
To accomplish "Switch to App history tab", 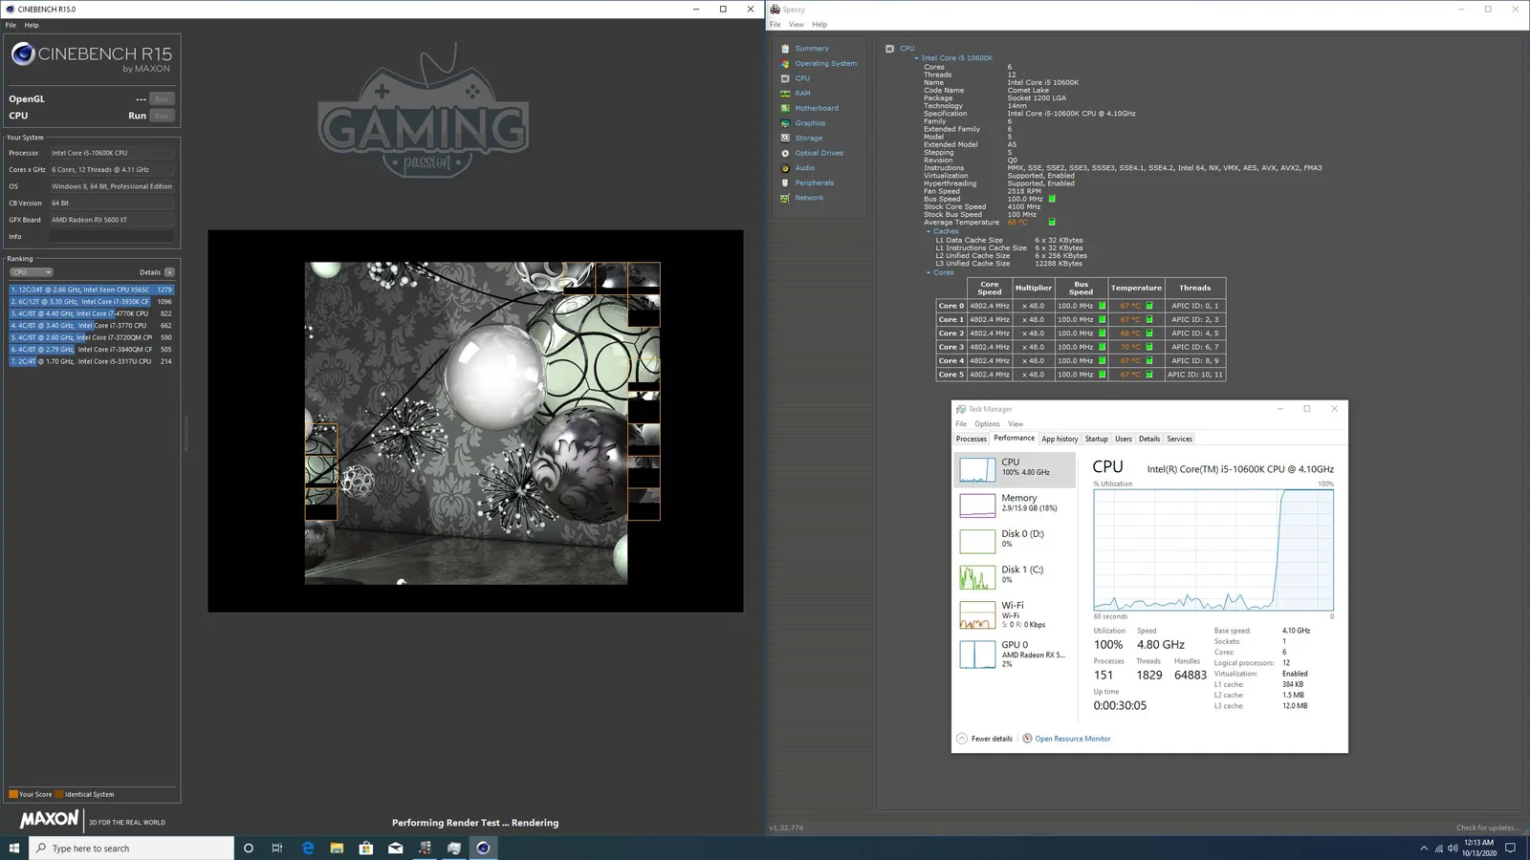I will point(1060,439).
